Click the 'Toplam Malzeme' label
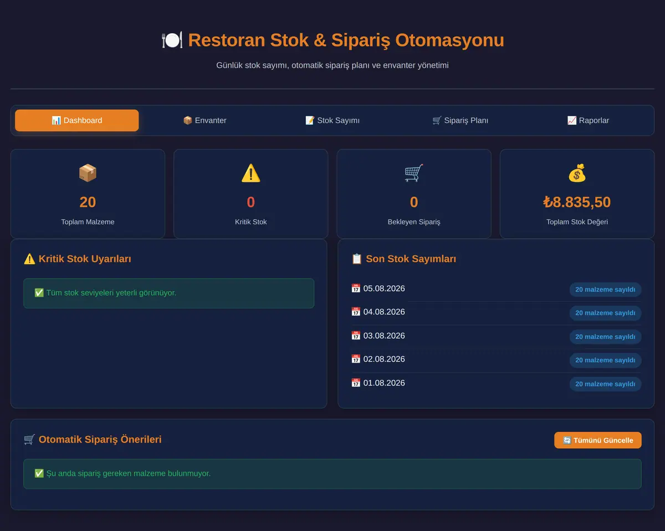665x531 pixels. pos(88,222)
